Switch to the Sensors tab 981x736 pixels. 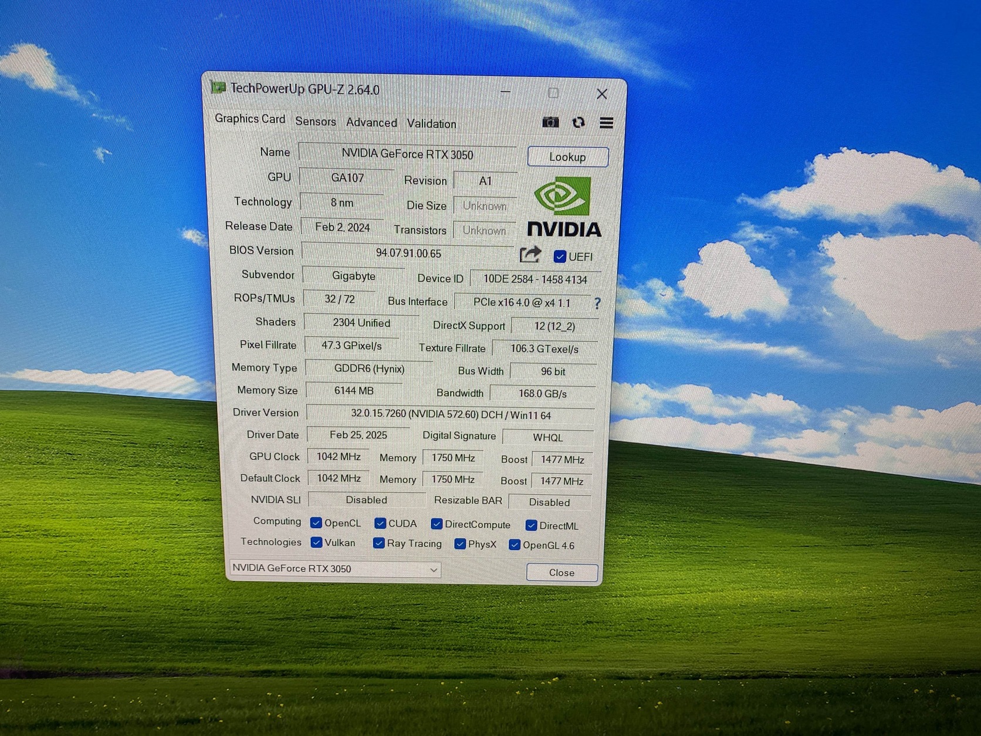click(x=316, y=121)
